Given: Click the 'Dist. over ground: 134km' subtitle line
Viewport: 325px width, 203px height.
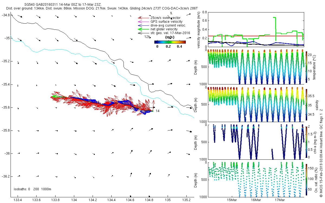Looking at the screenshot, I should tap(102, 9).
